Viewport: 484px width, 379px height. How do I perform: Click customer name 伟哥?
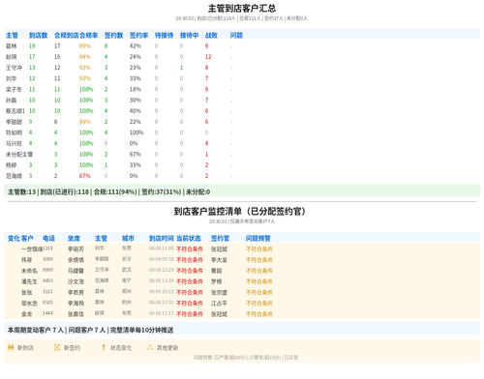pos(27,260)
